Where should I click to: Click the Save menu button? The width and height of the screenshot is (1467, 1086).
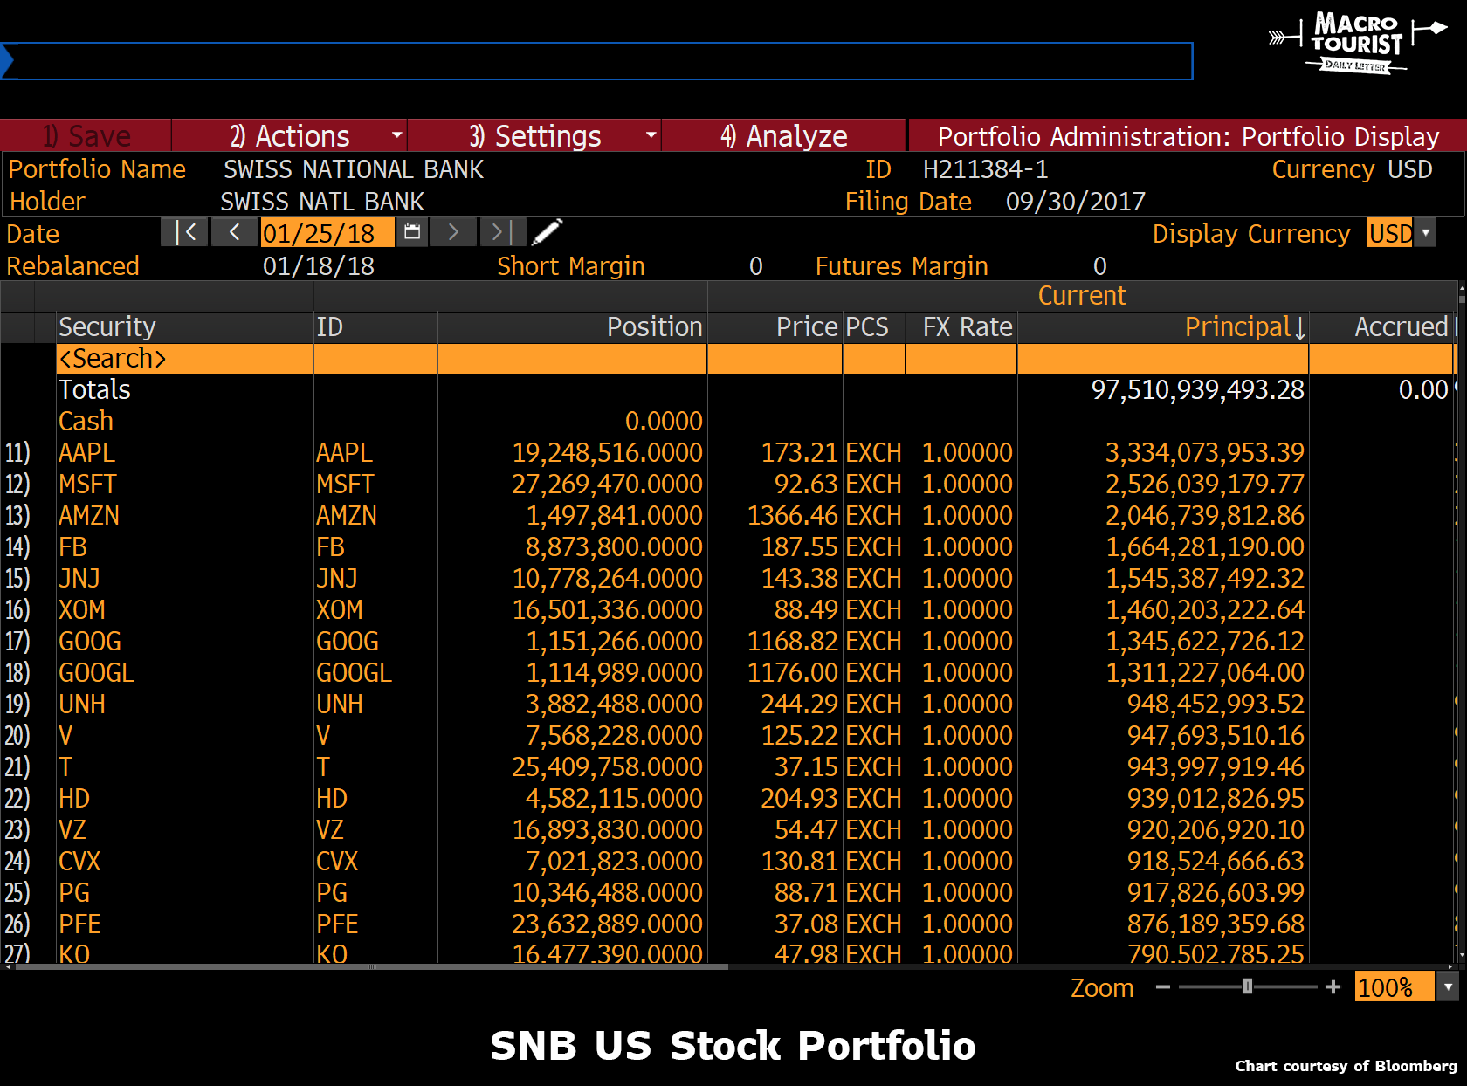click(x=86, y=136)
